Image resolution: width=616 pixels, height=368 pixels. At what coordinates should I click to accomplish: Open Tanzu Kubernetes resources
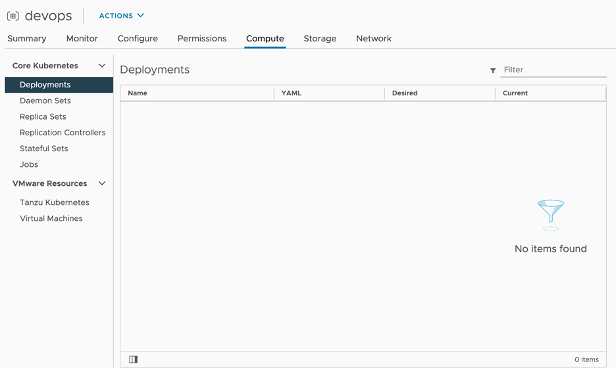click(x=55, y=202)
